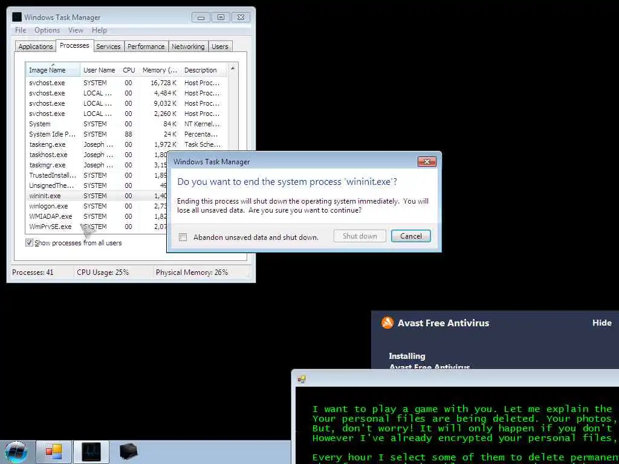Click the Windows Start orb
Screen dimensions: 619x464
click(x=16, y=452)
